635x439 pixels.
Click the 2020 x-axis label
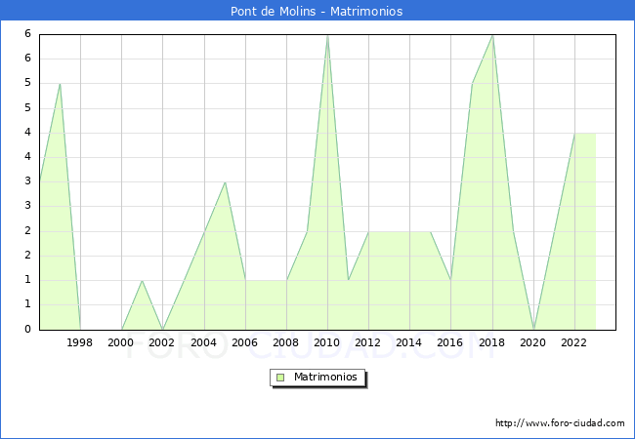[533, 342]
